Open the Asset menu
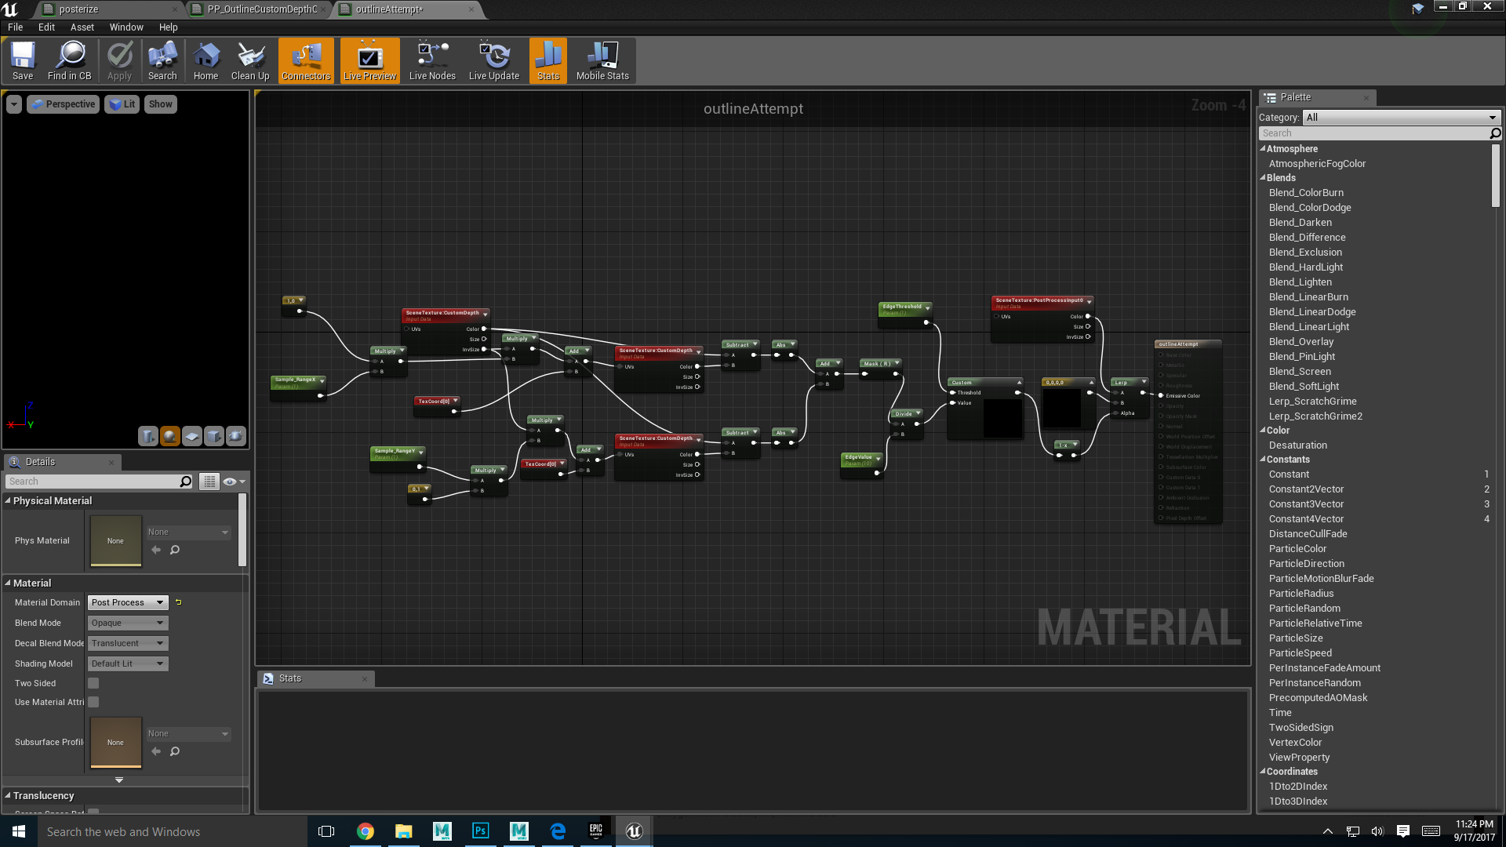The width and height of the screenshot is (1506, 847). coord(82,27)
